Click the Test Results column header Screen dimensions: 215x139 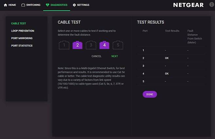click(x=172, y=31)
